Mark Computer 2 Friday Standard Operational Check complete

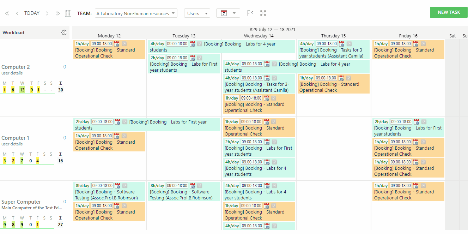pos(423,44)
